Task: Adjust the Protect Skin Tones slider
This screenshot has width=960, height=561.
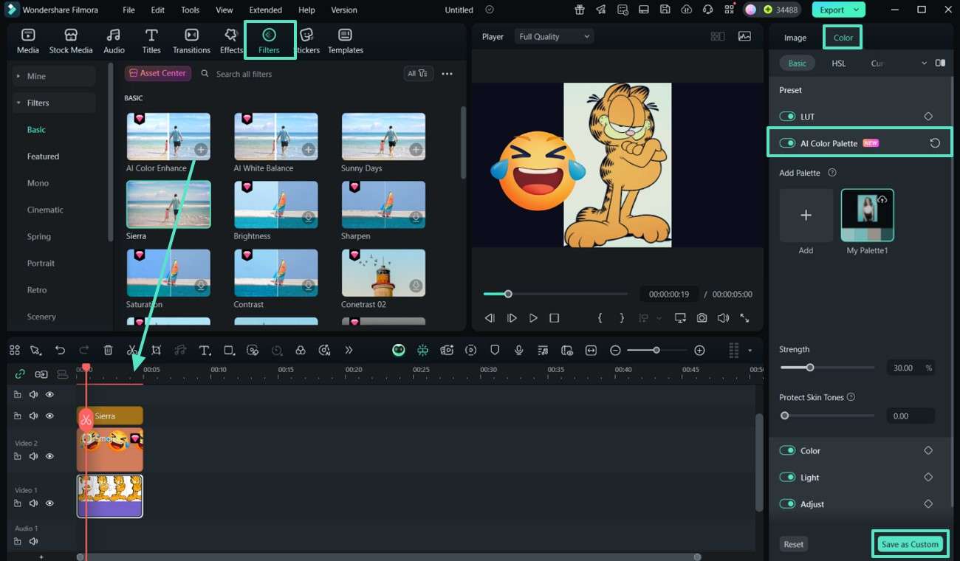Action: [x=785, y=416]
